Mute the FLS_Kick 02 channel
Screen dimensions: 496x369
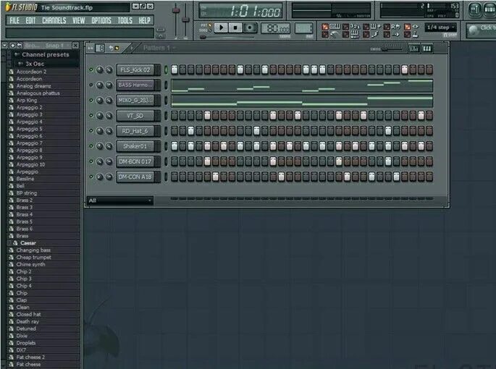pos(91,69)
